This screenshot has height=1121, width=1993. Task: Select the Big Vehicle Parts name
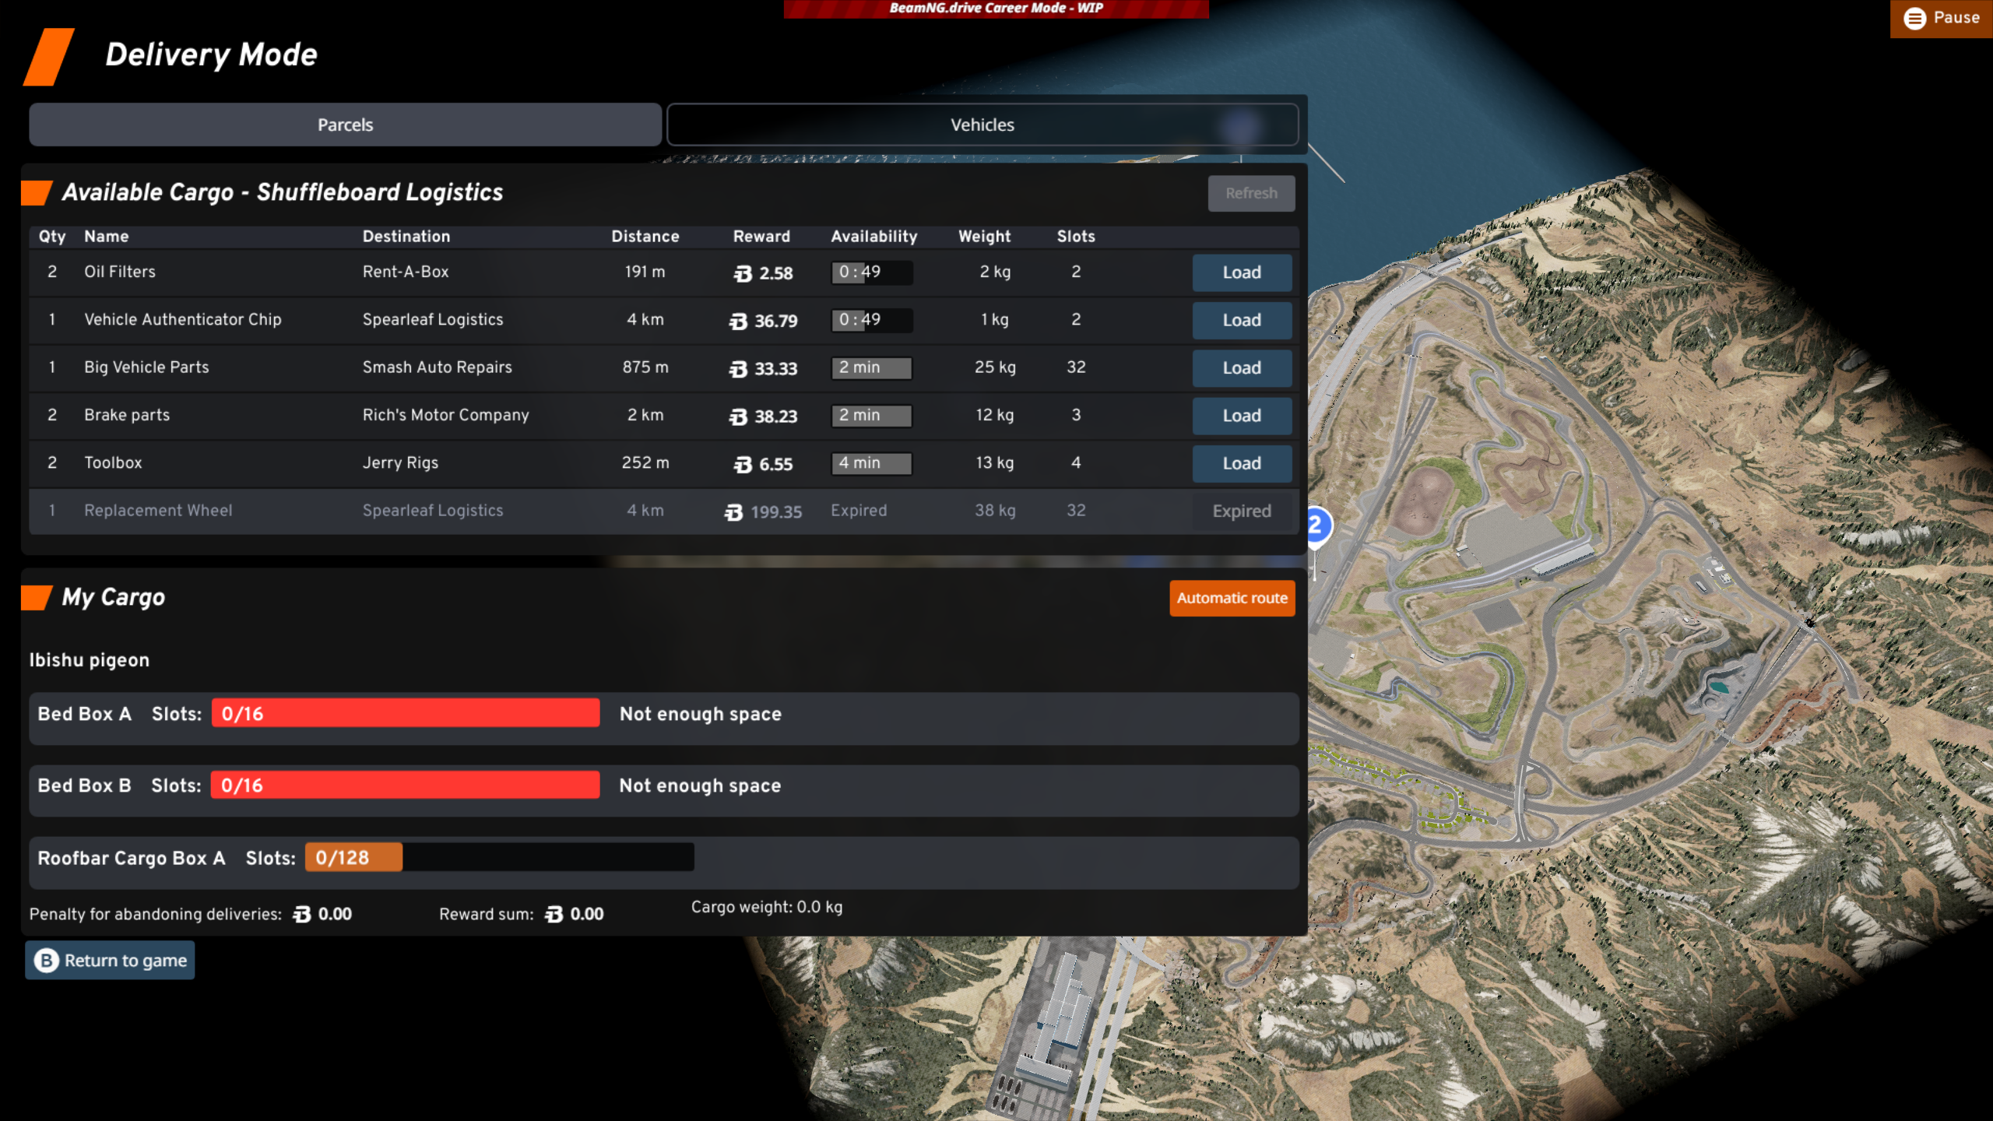click(146, 367)
